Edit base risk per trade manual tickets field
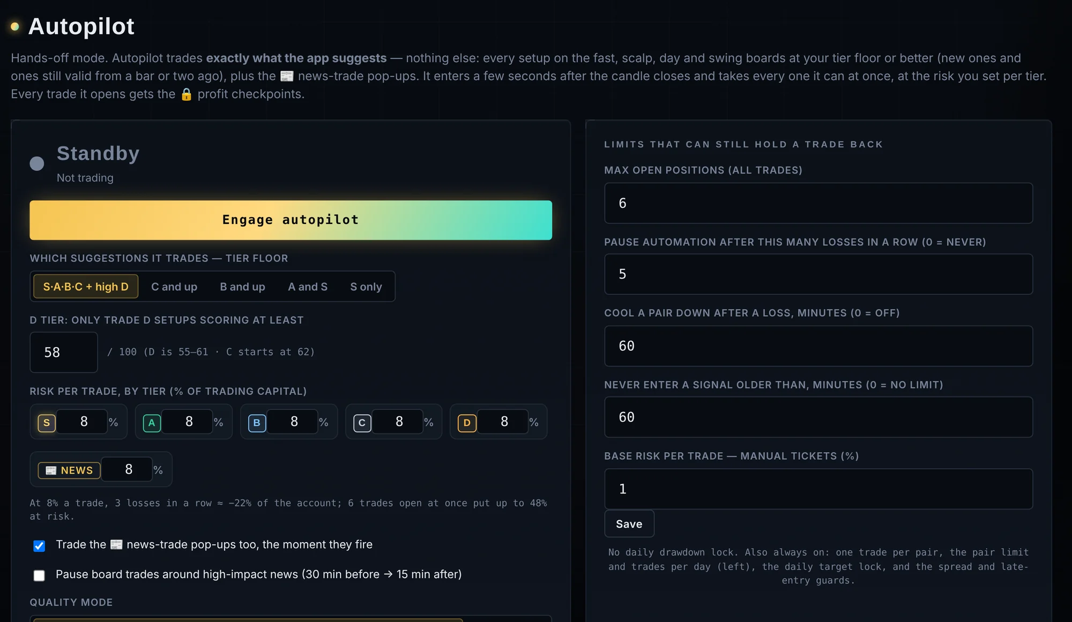Viewport: 1072px width, 622px height. click(x=818, y=489)
